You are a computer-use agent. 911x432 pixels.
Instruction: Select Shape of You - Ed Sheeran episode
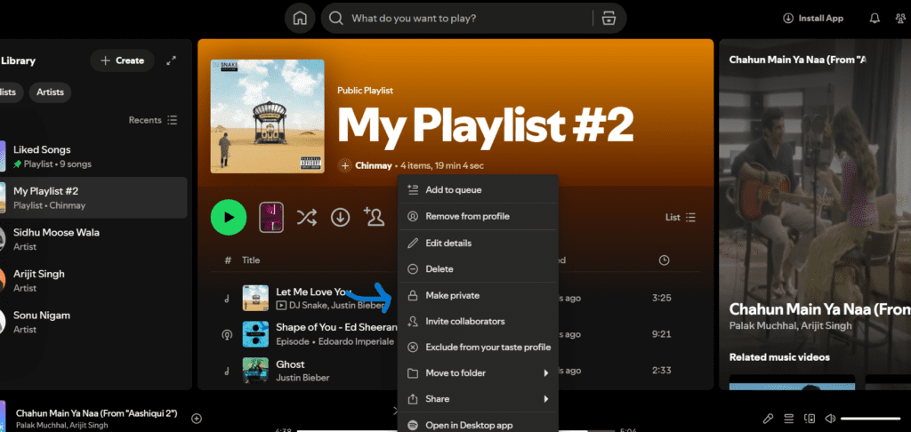click(x=336, y=327)
